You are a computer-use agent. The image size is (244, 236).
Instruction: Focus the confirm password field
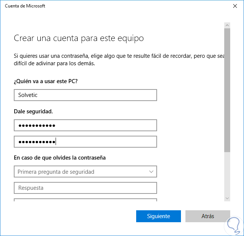tap(85, 142)
